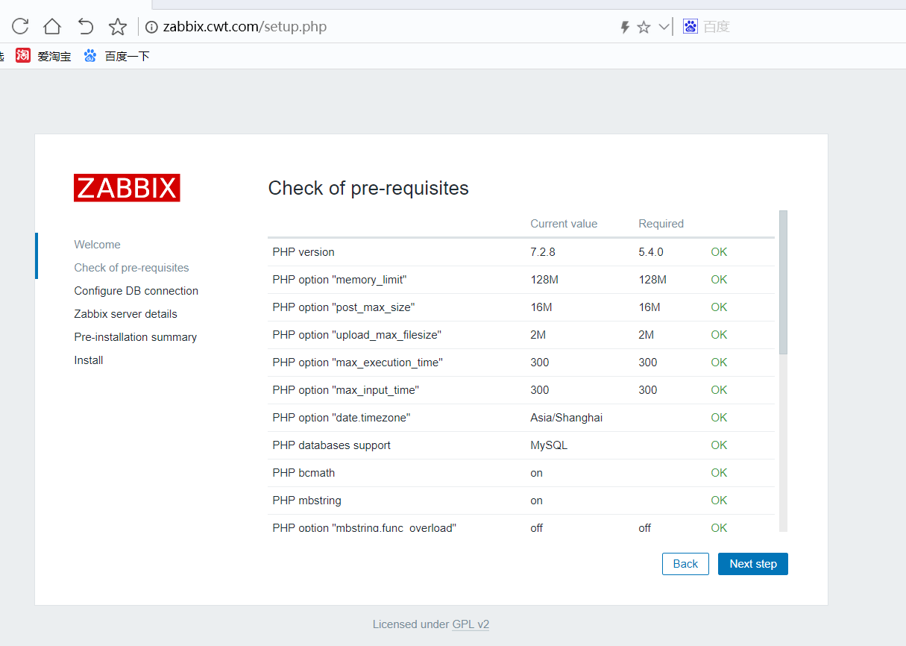Select the Install step
Screen dimensions: 906x646
[x=88, y=360]
